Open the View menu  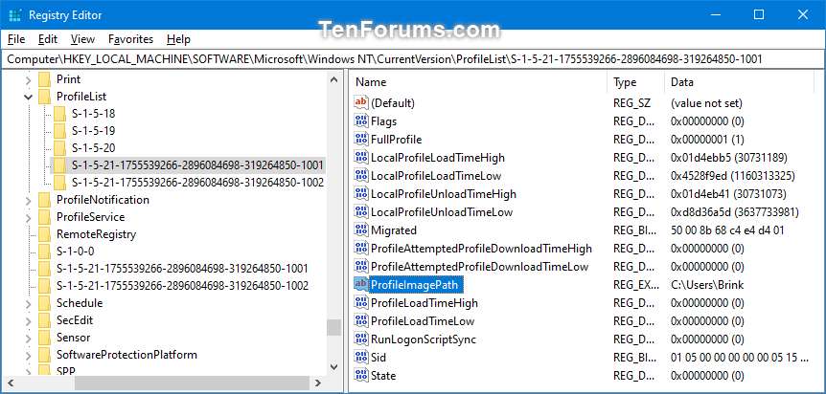coord(82,39)
